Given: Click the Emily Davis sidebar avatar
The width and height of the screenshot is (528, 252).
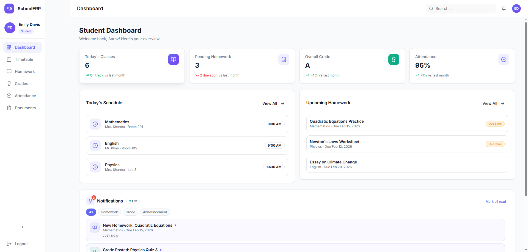Looking at the screenshot, I should pos(10,28).
